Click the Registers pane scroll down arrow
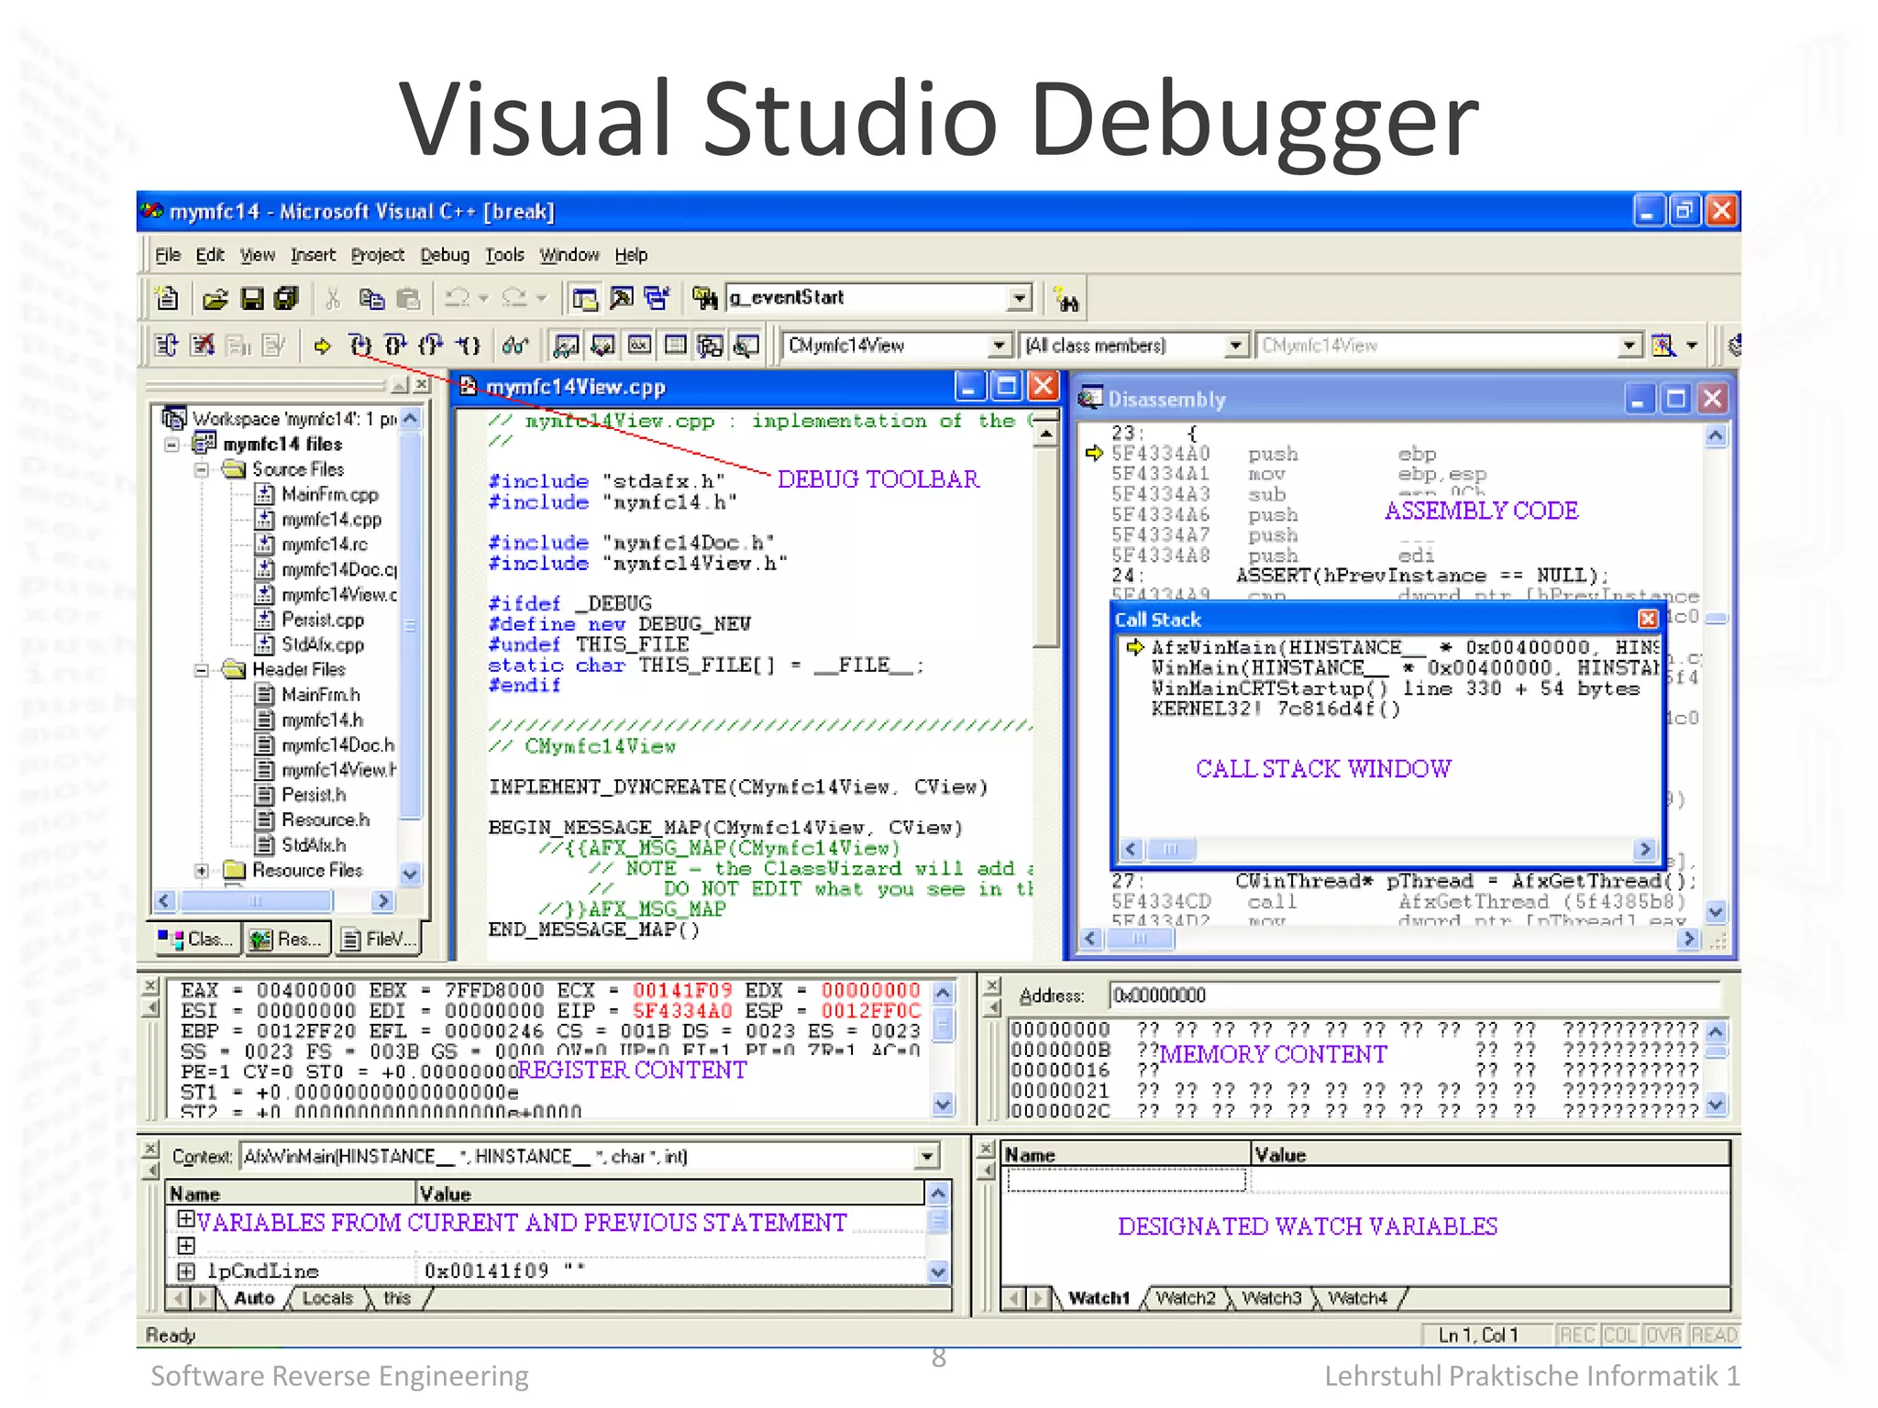The height and width of the screenshot is (1408, 1878). pyautogui.click(x=943, y=1105)
